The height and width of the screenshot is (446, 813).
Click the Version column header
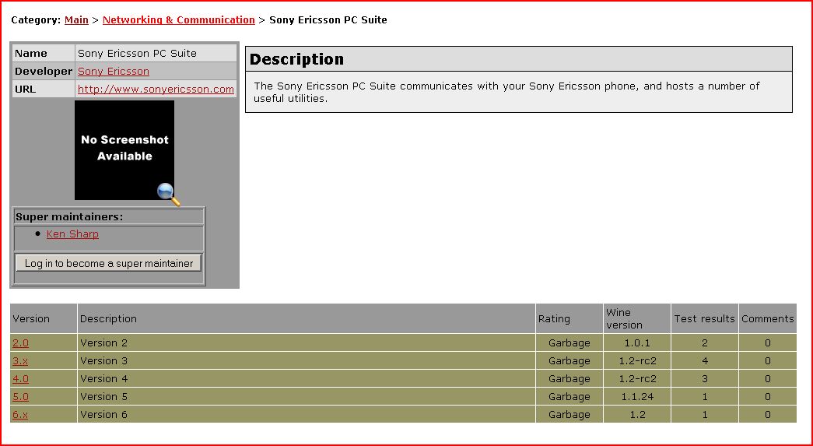pyautogui.click(x=44, y=318)
